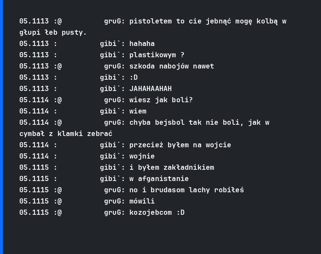Select the "hahaha" message from gibi`
The height and width of the screenshot is (254, 321).
click(x=142, y=44)
